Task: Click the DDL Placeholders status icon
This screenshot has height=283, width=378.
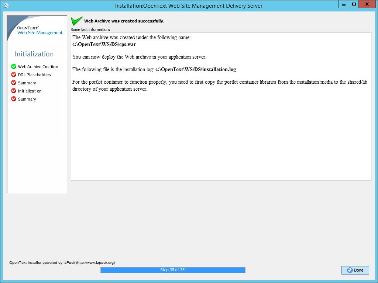Action: point(14,74)
